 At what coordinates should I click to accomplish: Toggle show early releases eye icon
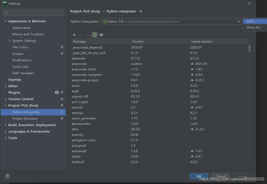pos(101,35)
